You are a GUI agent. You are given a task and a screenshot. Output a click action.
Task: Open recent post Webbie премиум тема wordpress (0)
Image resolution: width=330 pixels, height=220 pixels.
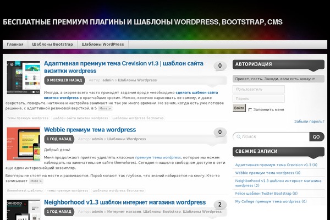pyautogui.click(x=268, y=173)
